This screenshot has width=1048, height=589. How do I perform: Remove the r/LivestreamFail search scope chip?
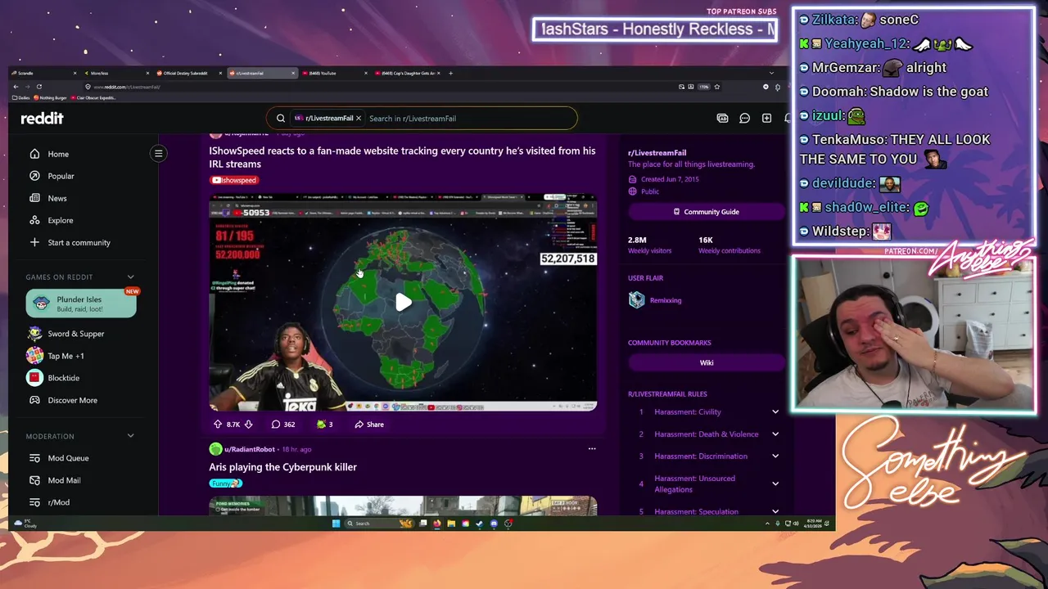358,118
